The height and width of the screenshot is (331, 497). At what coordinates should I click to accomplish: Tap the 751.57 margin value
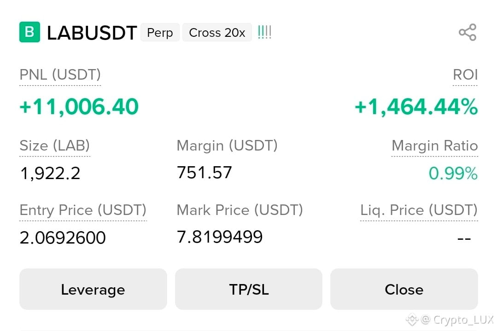[204, 173]
